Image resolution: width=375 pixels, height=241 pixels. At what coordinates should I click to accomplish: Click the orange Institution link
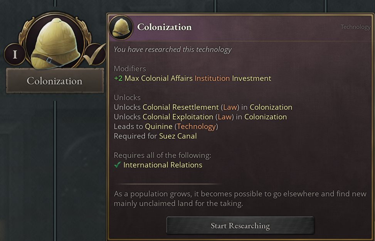212,79
